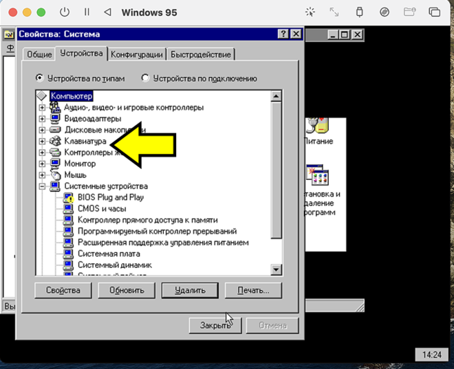
Task: Minimize the Control Panel window behind
Action: [333, 35]
